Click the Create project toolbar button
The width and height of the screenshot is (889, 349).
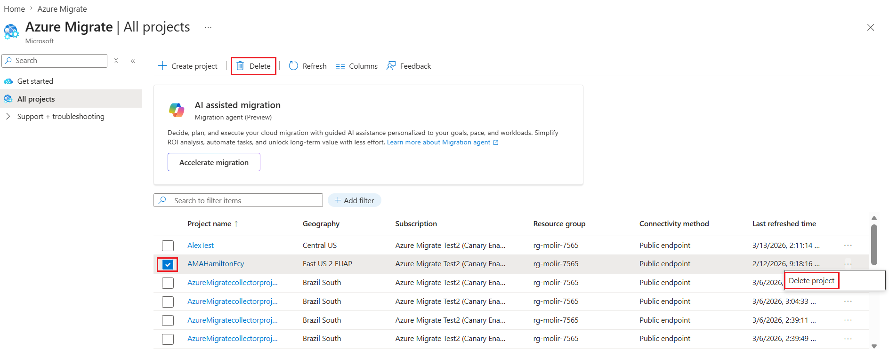tap(188, 66)
